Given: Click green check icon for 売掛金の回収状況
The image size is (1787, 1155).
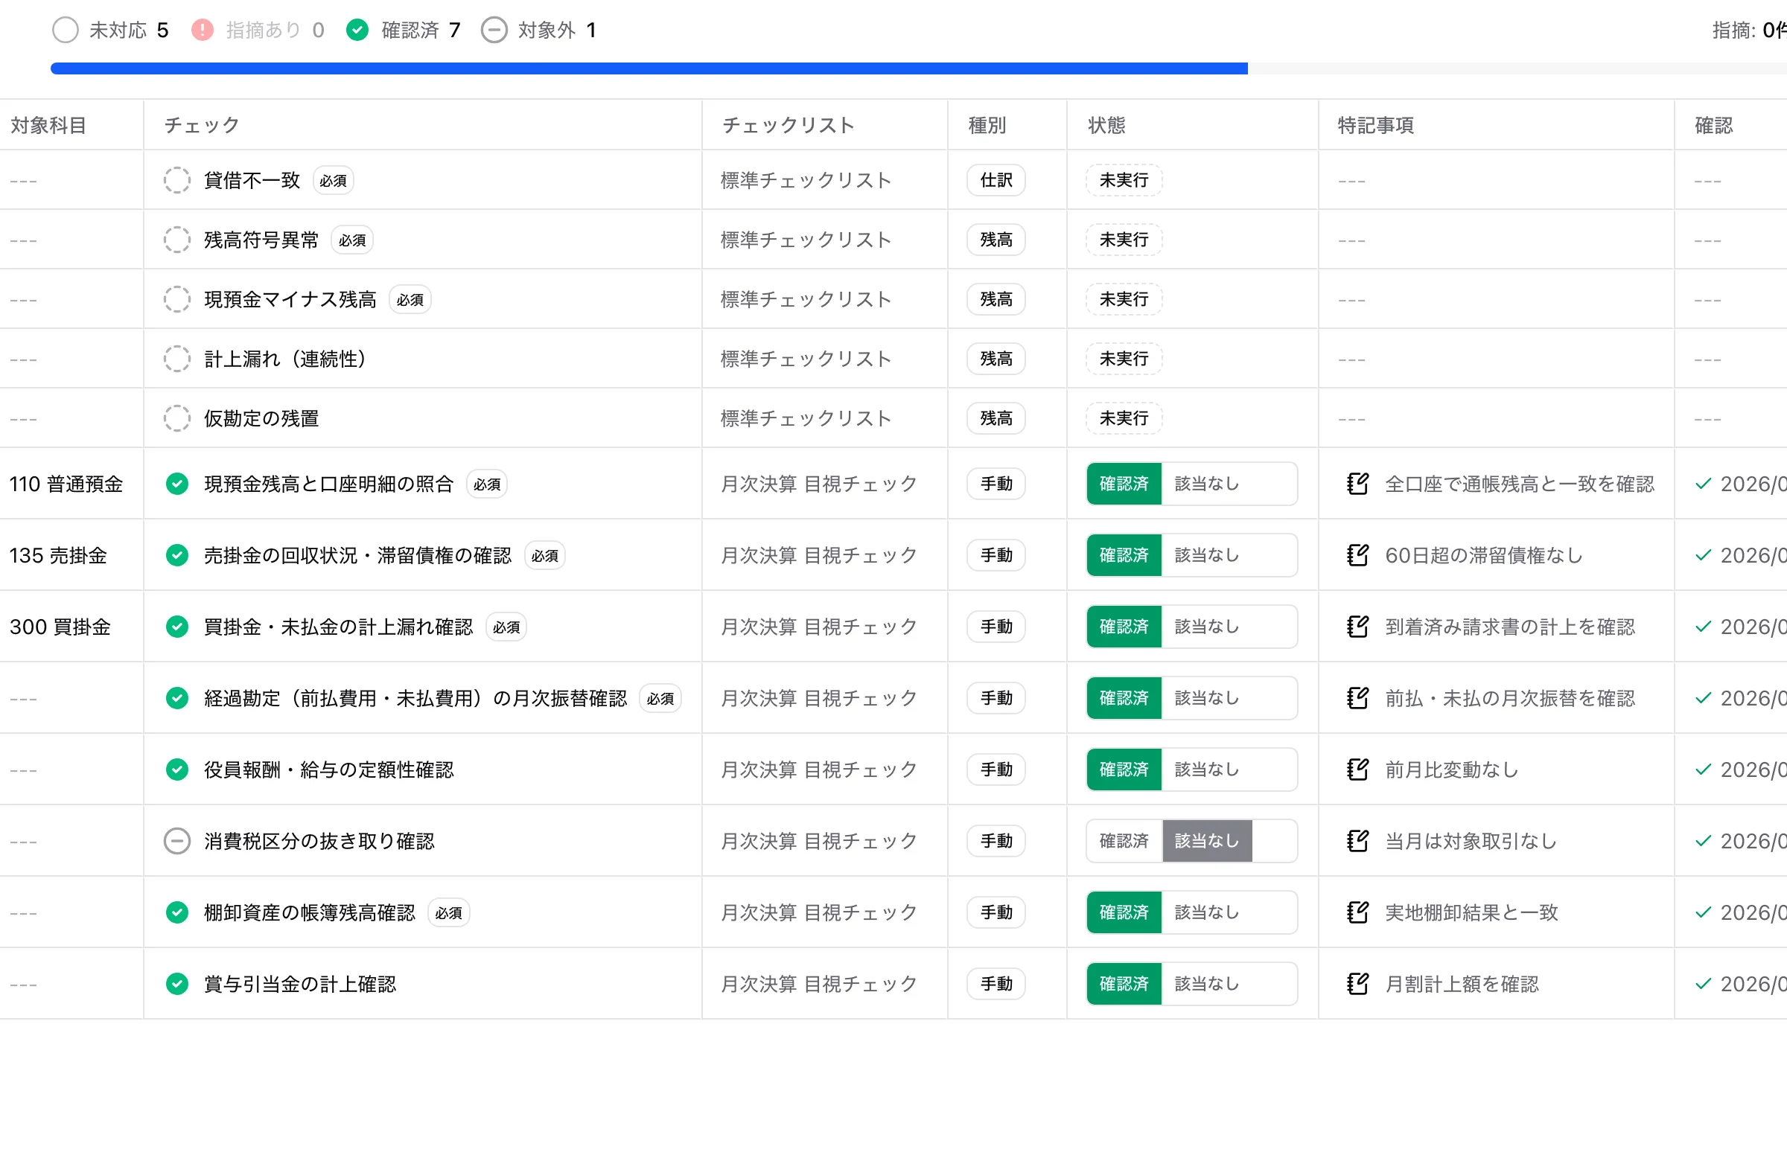Looking at the screenshot, I should pyautogui.click(x=177, y=555).
